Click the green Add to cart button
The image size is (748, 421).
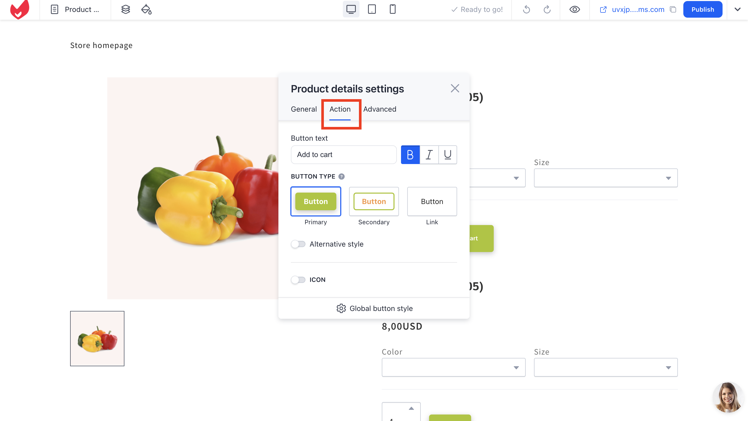[482, 238]
